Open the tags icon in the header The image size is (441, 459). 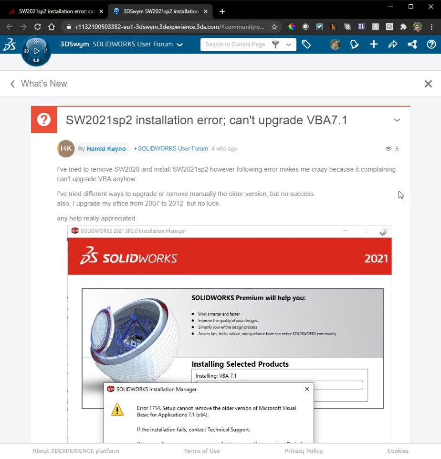306,44
